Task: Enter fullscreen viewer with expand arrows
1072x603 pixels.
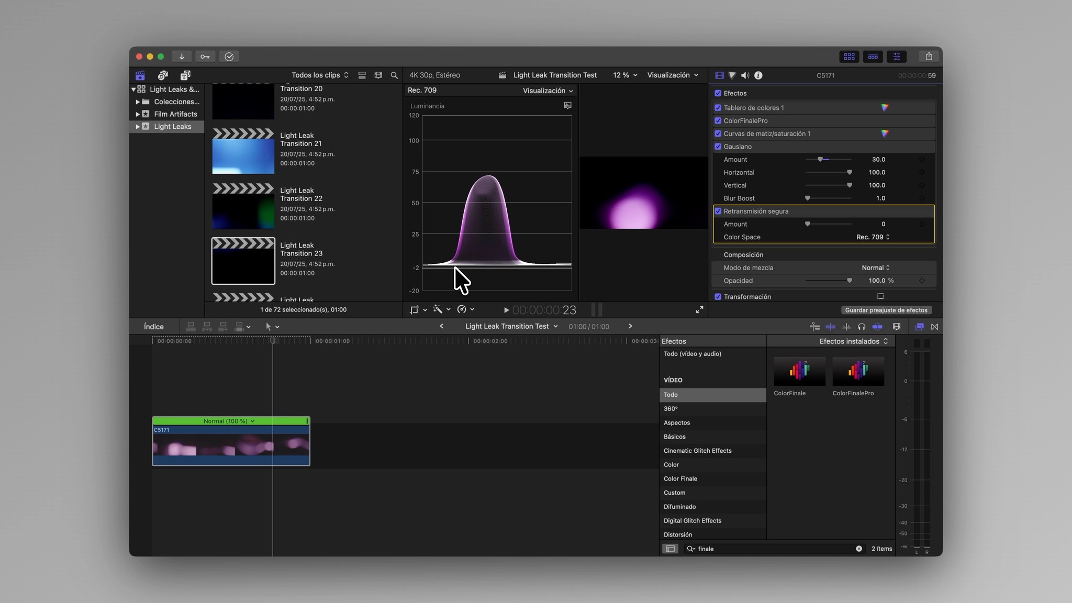Action: (699, 310)
